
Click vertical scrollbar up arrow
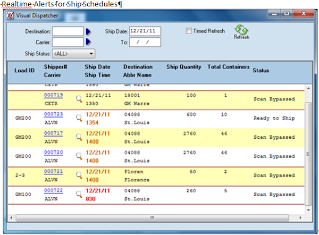coord(308,88)
